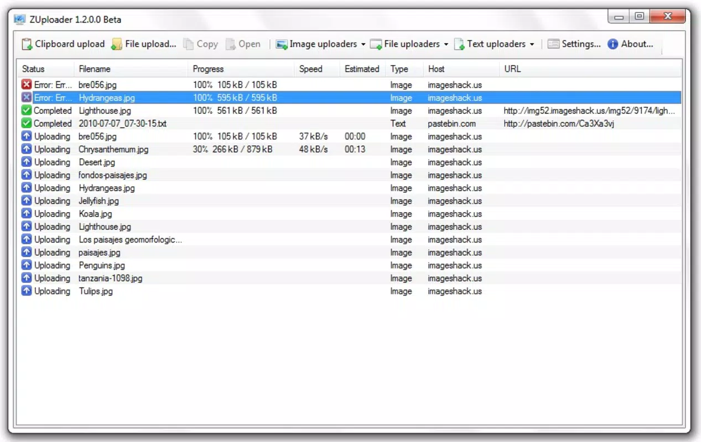The width and height of the screenshot is (701, 442).
Task: Sort by the Progress column header
Action: click(241, 69)
